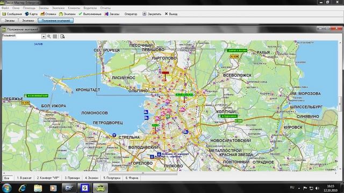Click the horizontal scrollbar left arrow
This screenshot has height=193, width=344.
point(4,173)
